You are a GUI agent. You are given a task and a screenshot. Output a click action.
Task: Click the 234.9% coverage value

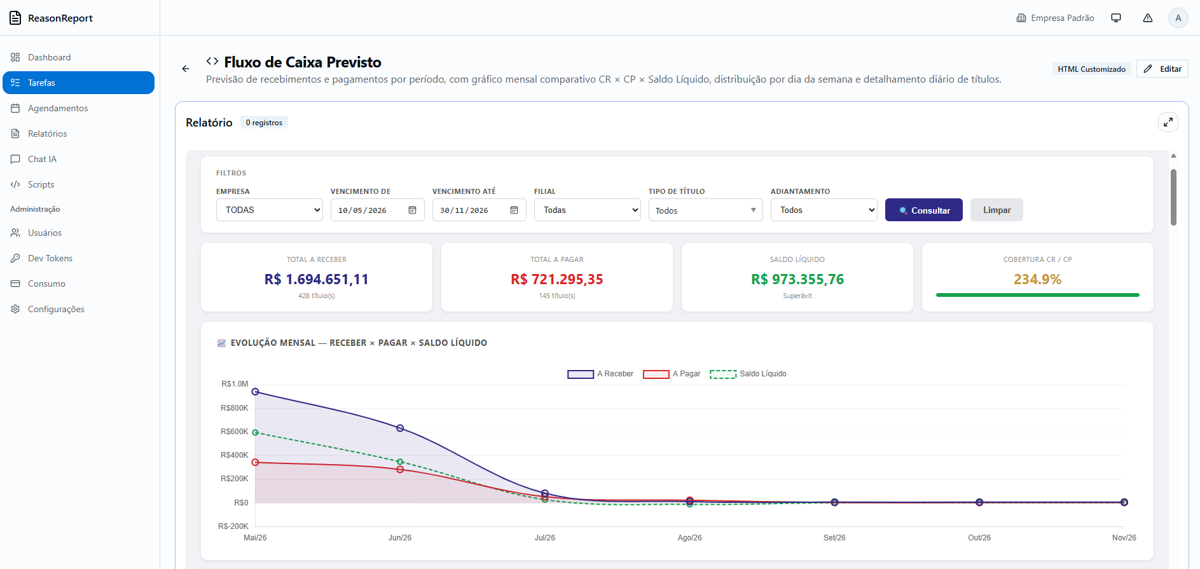(x=1038, y=279)
